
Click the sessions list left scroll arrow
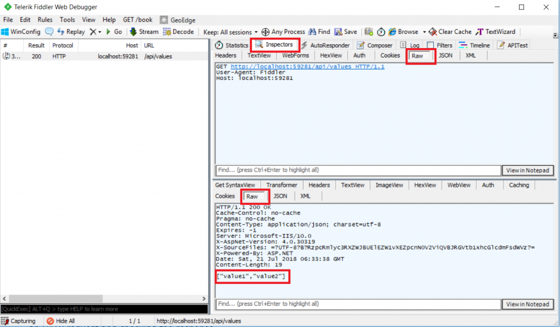tap(4, 299)
